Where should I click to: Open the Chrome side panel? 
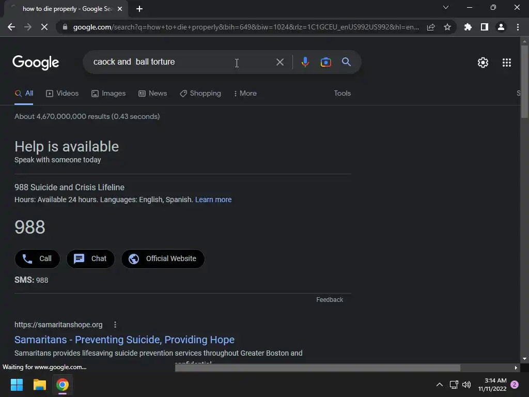pos(485,27)
